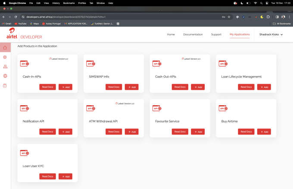The image size is (293, 189).
Task: Expand the Shadrack Kioko account dropdown
Action: click(271, 34)
